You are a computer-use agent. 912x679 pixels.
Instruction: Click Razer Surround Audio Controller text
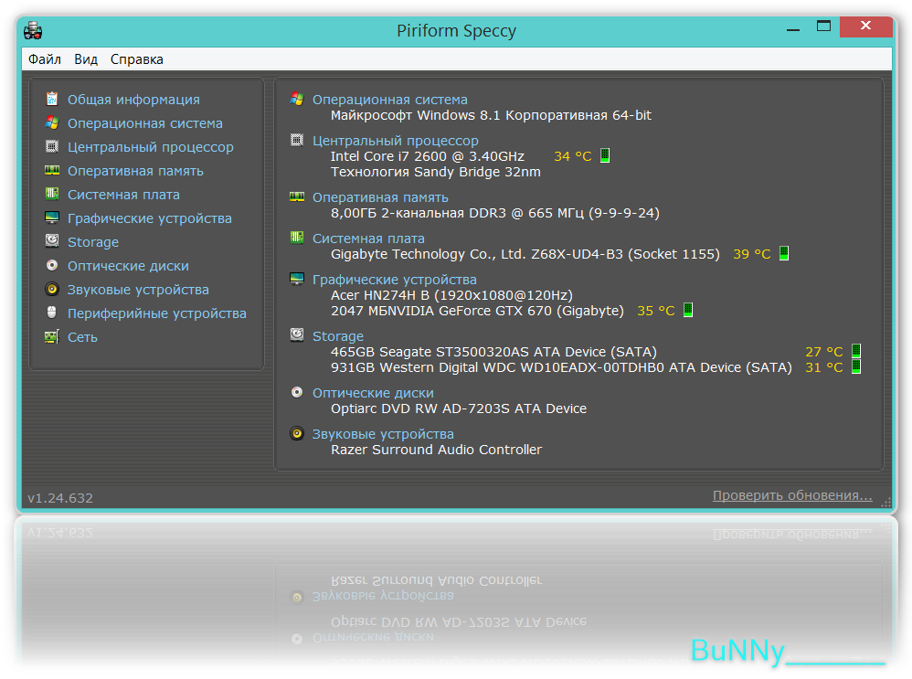pos(436,450)
